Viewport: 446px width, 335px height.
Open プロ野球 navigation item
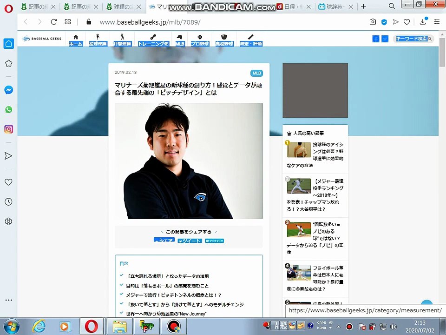pos(200,40)
